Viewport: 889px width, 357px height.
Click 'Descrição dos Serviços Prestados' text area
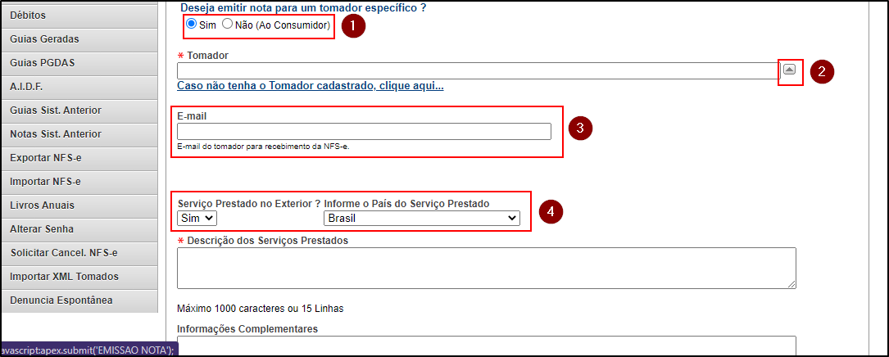point(486,268)
